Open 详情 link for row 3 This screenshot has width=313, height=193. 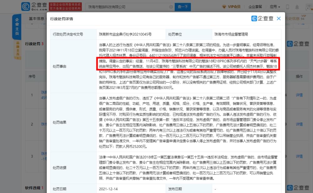click(299, 156)
